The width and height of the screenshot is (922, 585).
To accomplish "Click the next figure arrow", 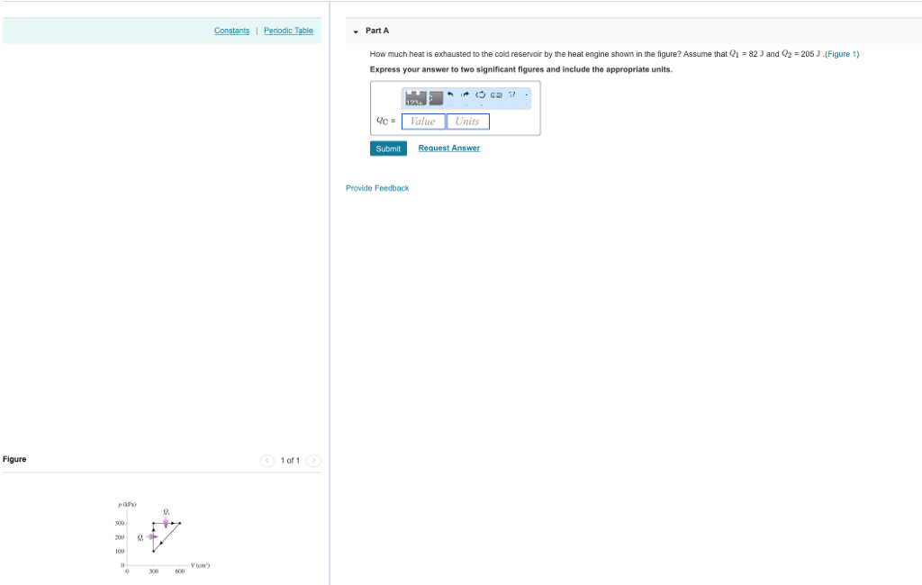I will tap(313, 460).
